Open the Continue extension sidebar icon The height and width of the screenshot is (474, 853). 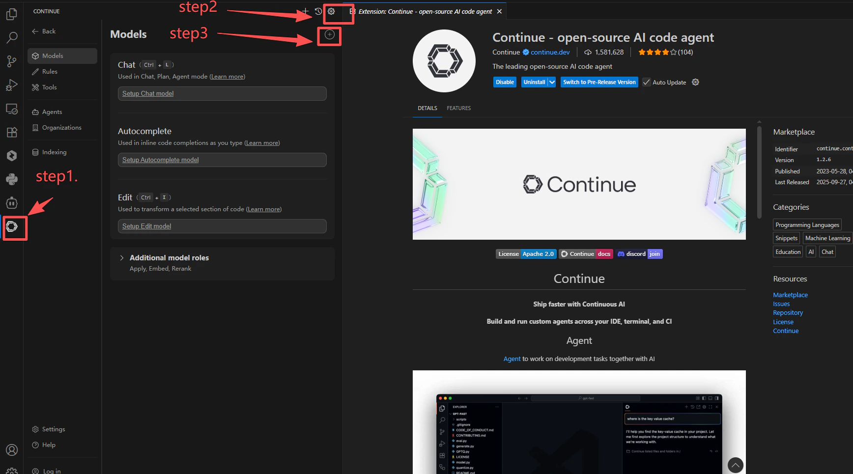tap(12, 226)
